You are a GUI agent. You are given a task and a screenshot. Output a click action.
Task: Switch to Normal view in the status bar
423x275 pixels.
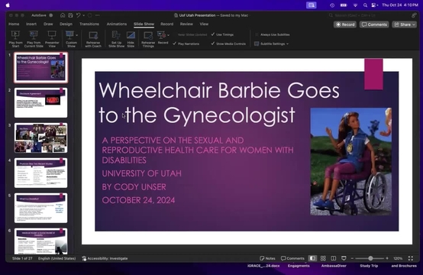coord(312,258)
